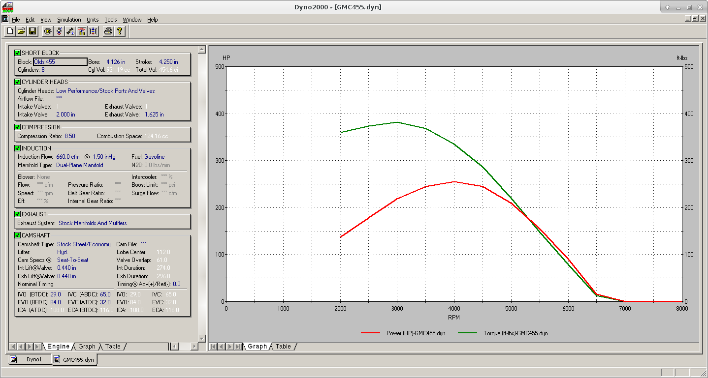The image size is (708, 378).
Task: Open the Edit menu
Action: coord(30,20)
